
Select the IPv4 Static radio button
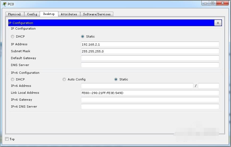pos(83,36)
